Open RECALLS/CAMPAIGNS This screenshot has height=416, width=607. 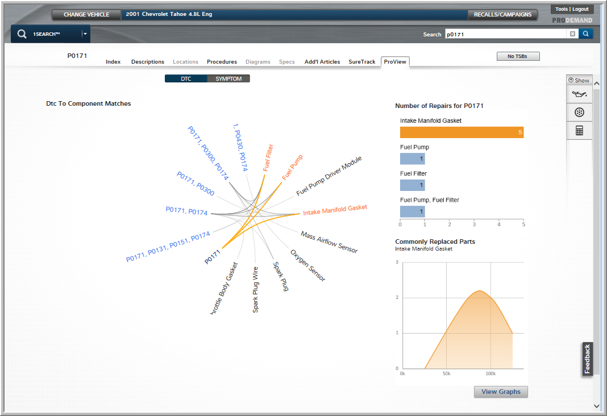point(502,15)
